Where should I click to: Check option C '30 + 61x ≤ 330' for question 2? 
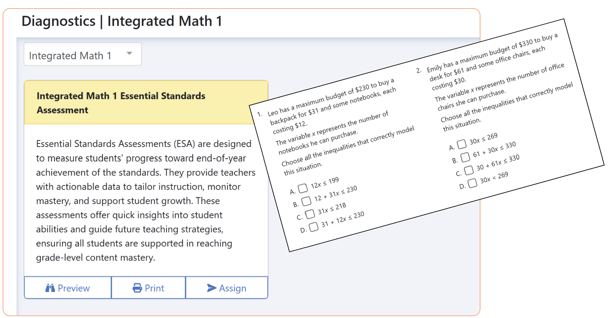(469, 170)
